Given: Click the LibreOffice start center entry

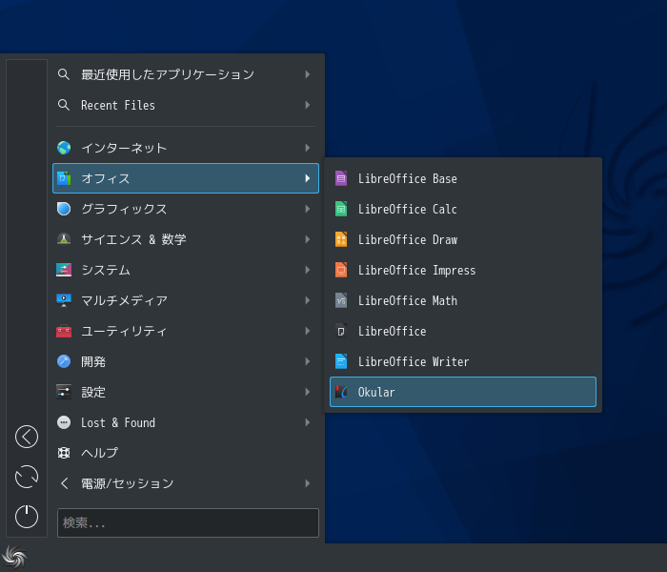Looking at the screenshot, I should click(x=463, y=331).
